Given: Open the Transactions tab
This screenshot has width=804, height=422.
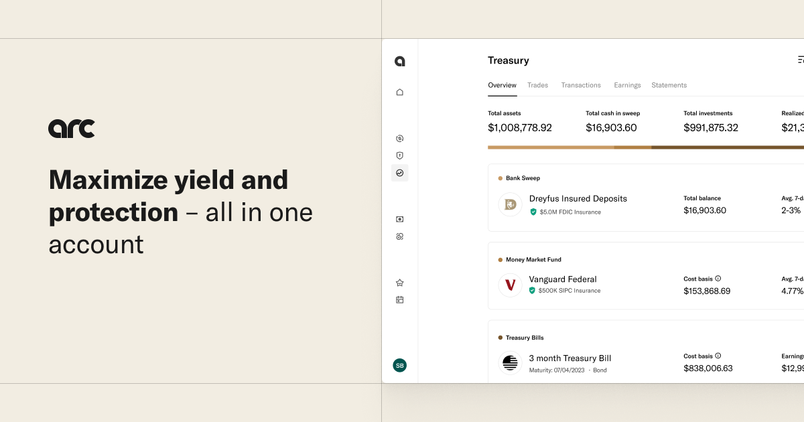Looking at the screenshot, I should [581, 85].
